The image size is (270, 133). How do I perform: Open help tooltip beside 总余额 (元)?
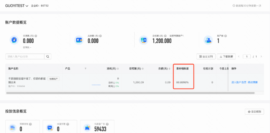coord(100,36)
